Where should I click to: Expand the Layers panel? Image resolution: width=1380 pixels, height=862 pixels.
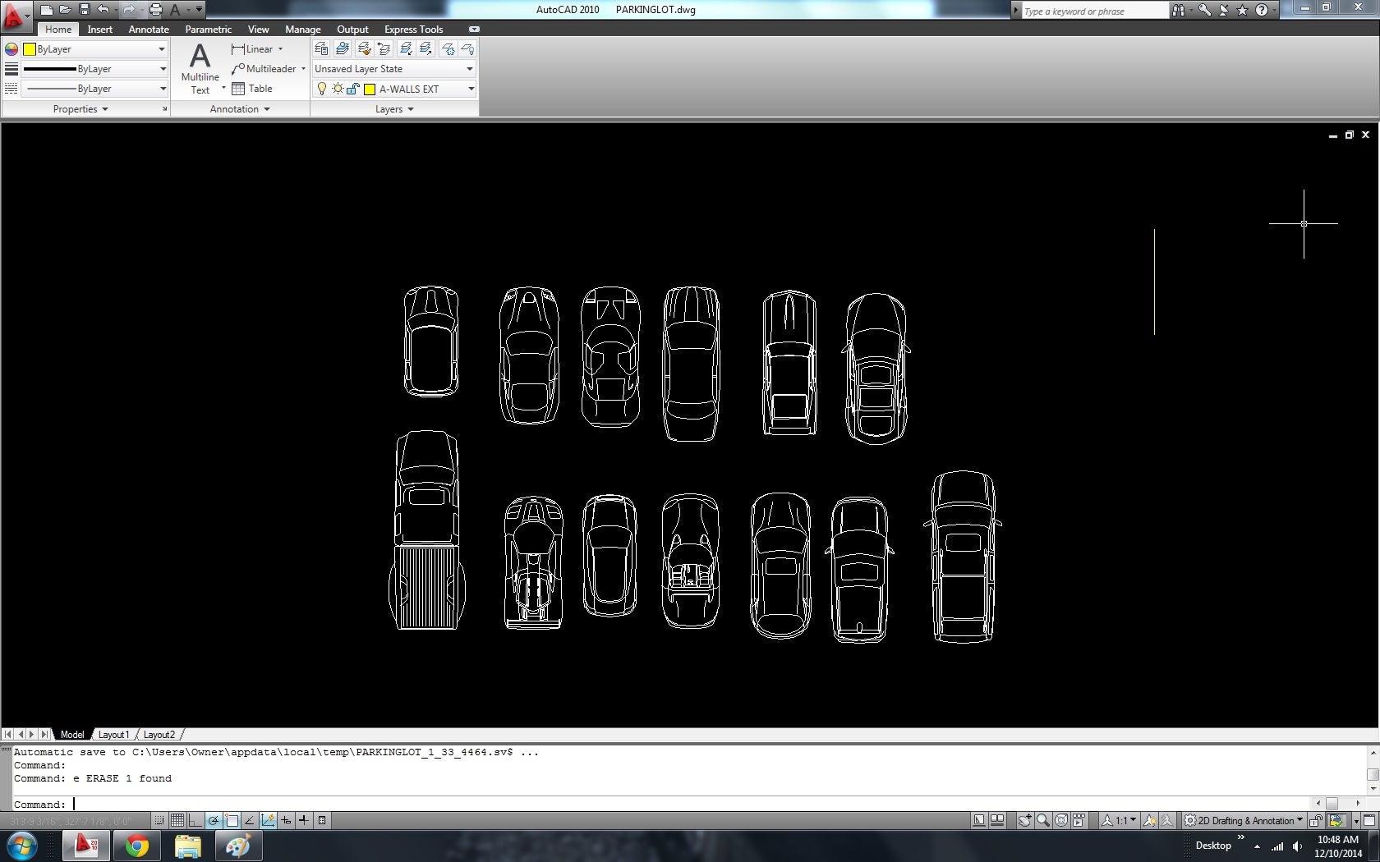[394, 109]
